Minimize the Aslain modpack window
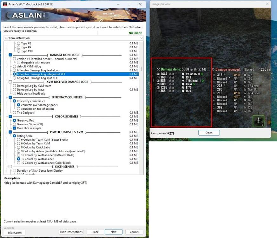 118,4
